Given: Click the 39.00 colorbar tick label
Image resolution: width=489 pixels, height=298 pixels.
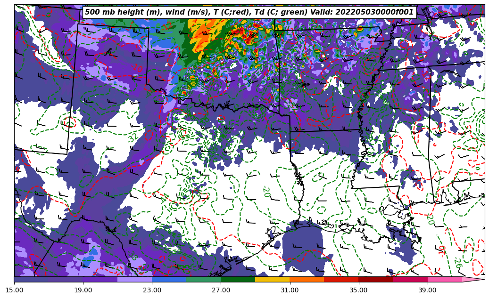Looking at the screenshot, I should [427, 290].
